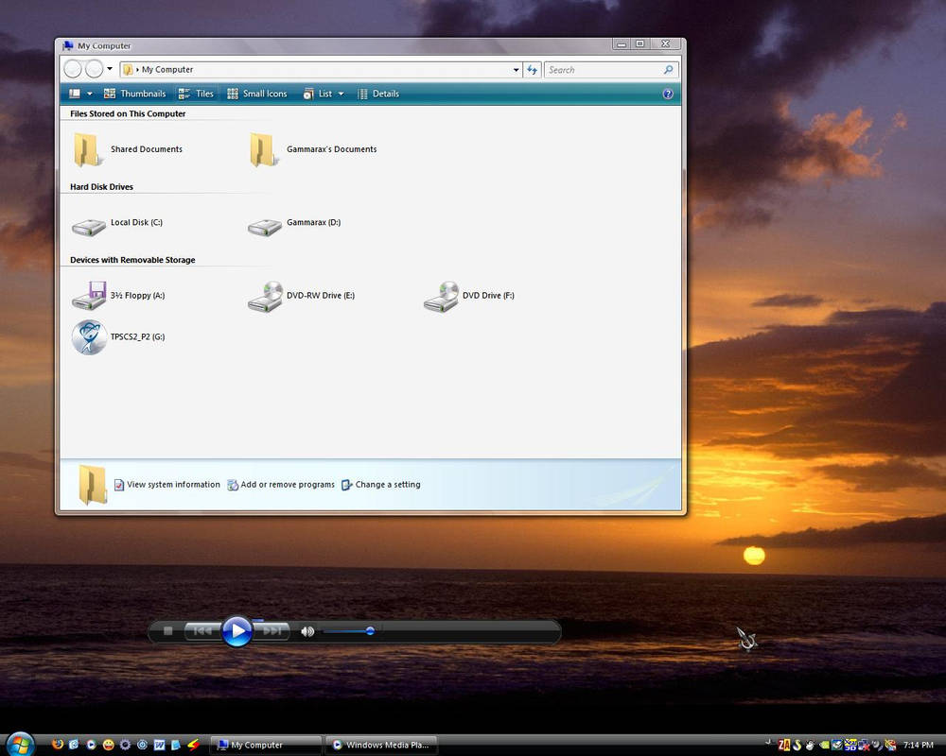This screenshot has width=946, height=756.
Task: Launch Media Player from quick launch
Action: (x=91, y=746)
